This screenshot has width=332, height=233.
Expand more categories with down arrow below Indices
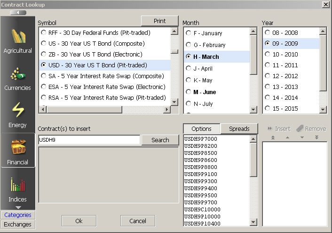tap(18, 207)
